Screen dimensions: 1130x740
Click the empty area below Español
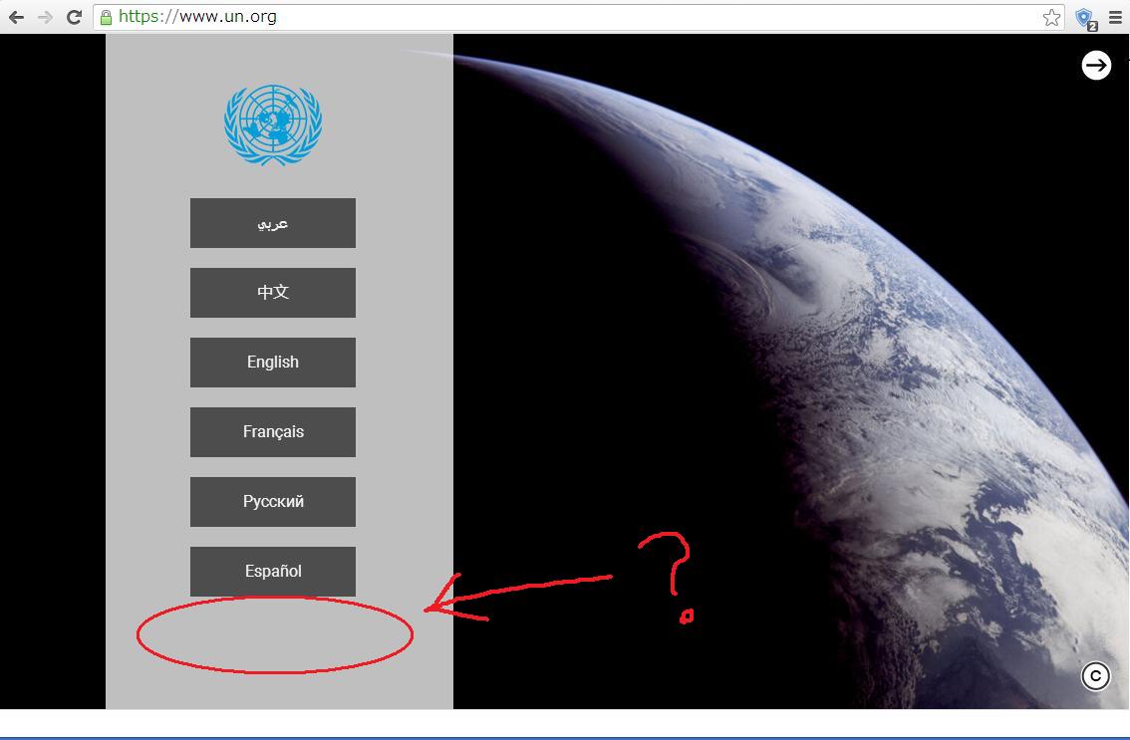click(274, 635)
